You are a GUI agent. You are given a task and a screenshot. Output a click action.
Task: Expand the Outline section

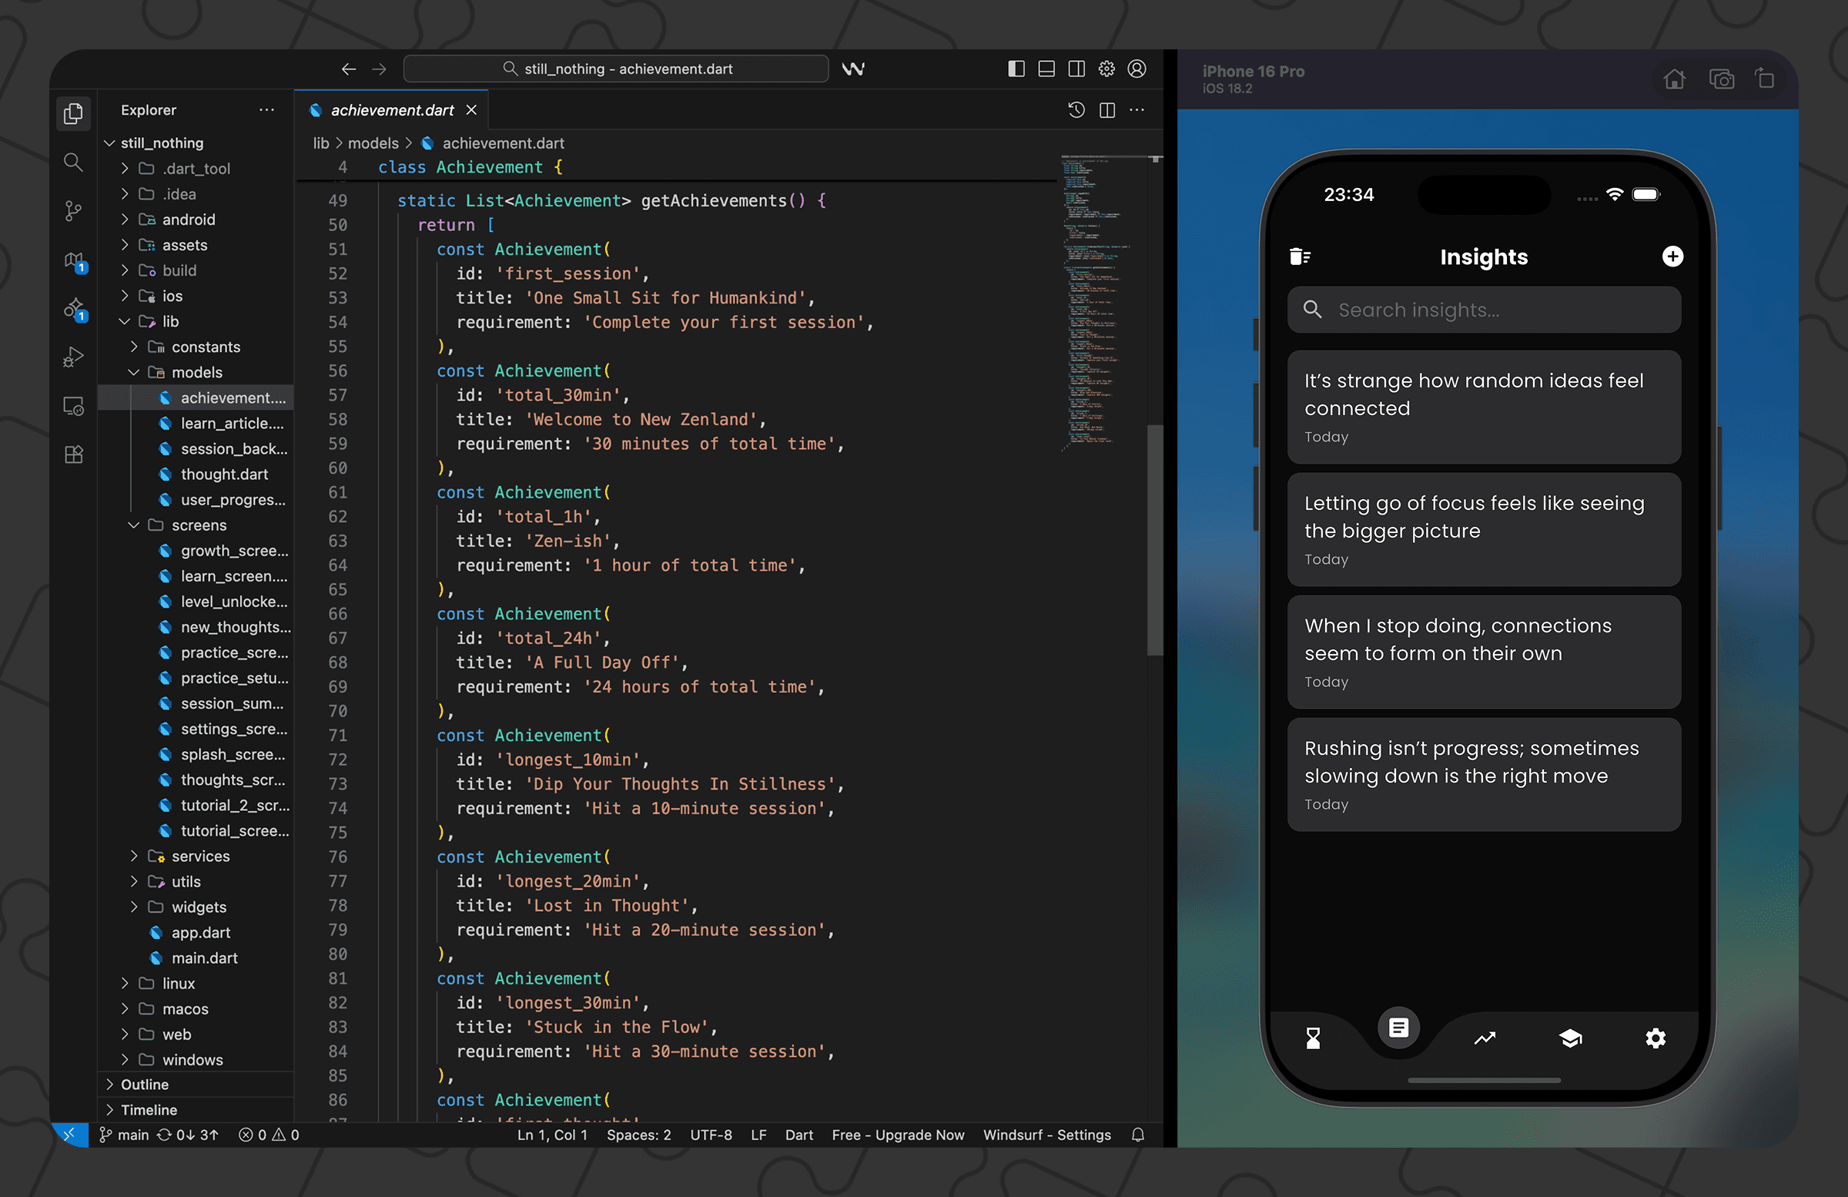point(111,1085)
